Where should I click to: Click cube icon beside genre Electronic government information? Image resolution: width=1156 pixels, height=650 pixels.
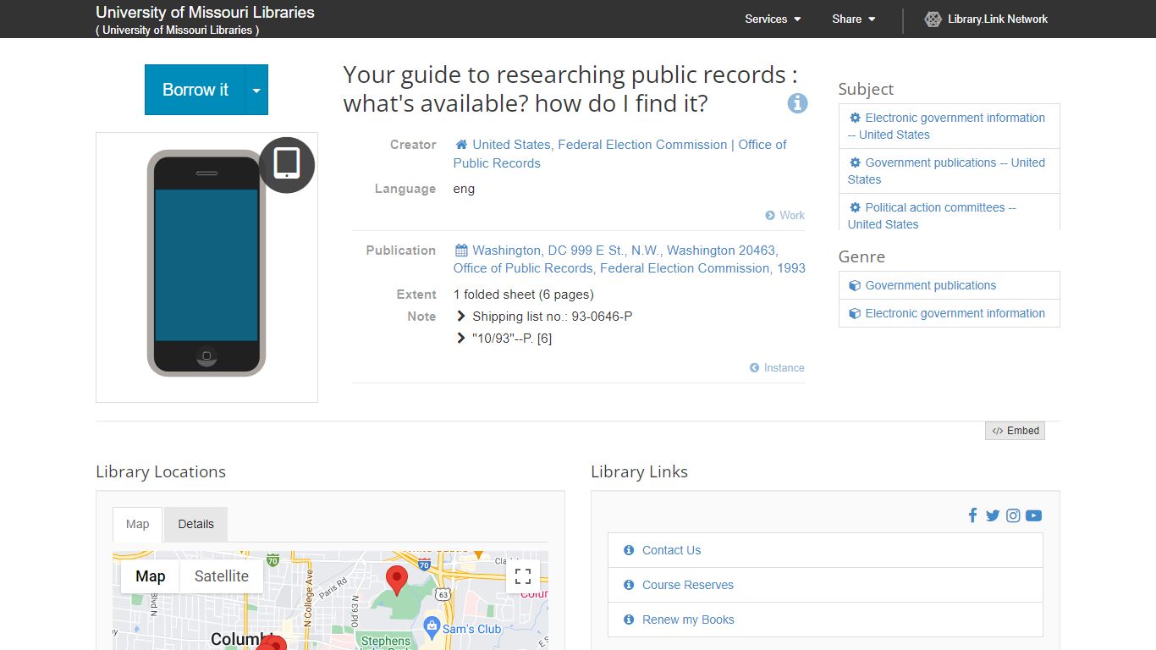click(x=855, y=313)
